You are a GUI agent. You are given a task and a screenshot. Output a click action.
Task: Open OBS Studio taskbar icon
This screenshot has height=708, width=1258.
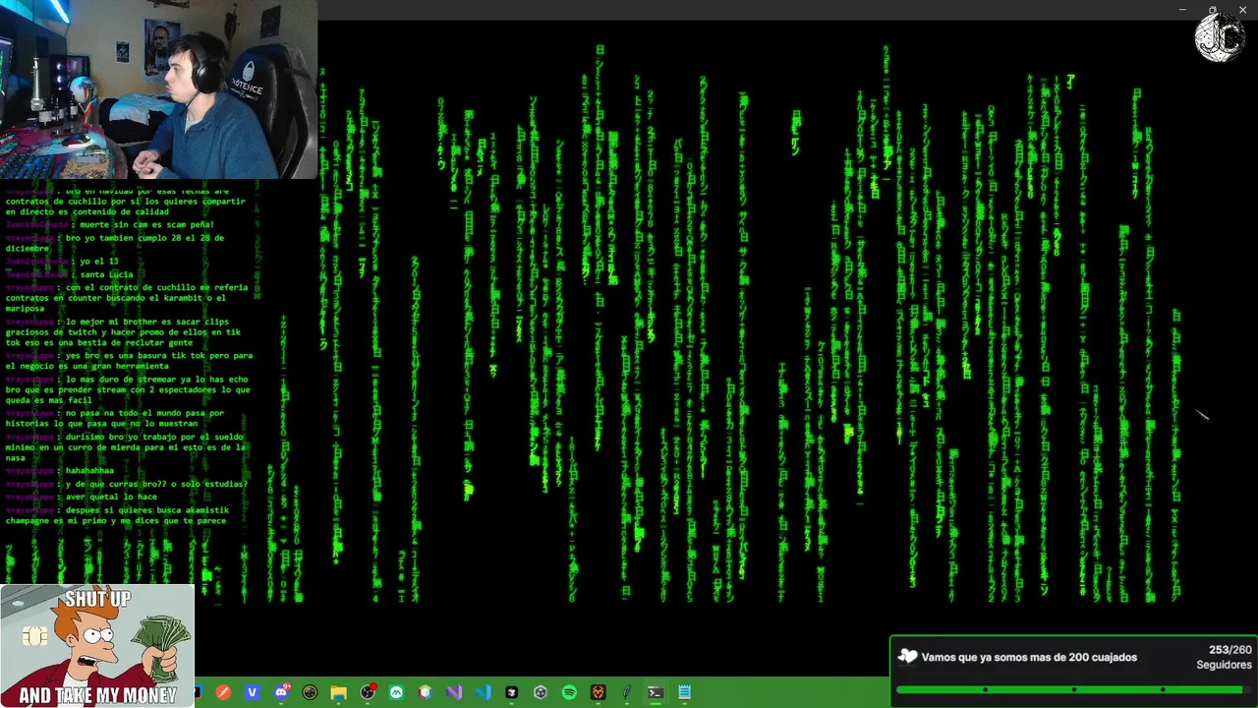tap(368, 692)
